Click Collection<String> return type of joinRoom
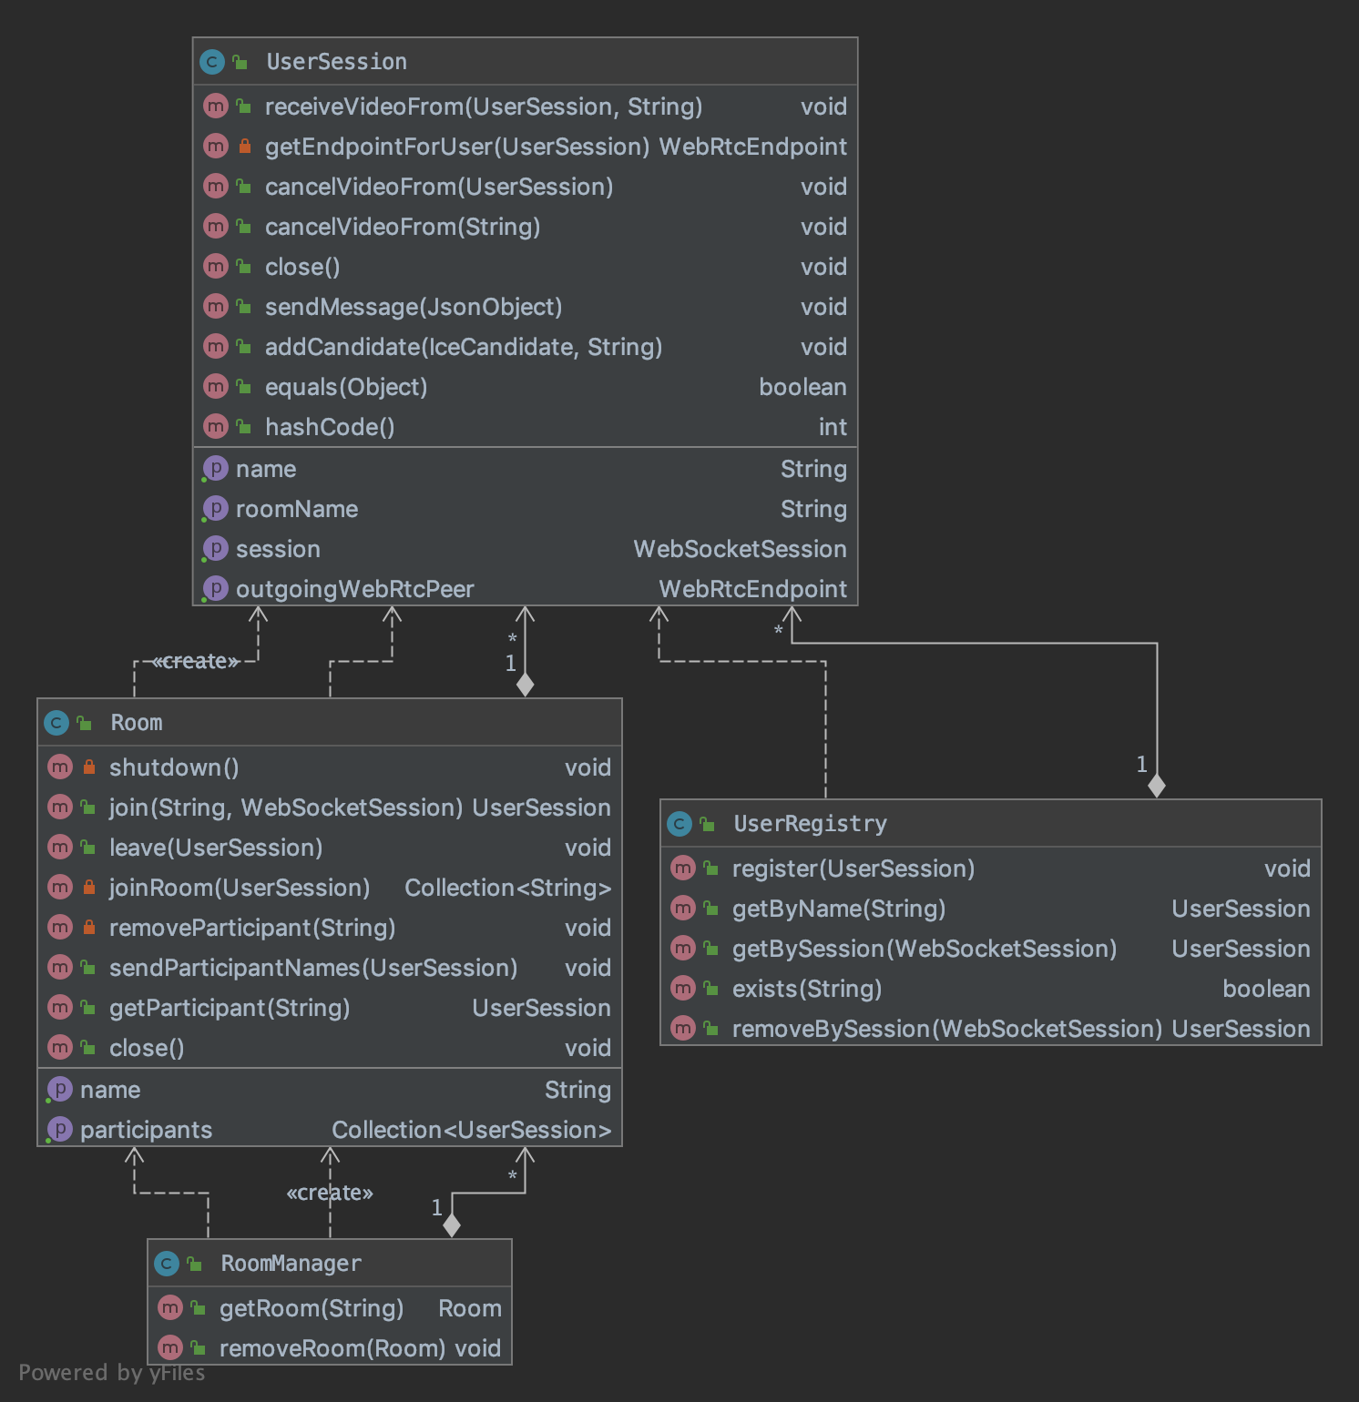 point(508,888)
